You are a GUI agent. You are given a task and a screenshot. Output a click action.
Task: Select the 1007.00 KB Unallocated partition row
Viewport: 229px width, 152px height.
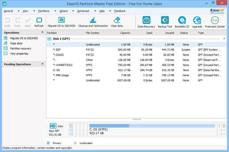coord(136,80)
